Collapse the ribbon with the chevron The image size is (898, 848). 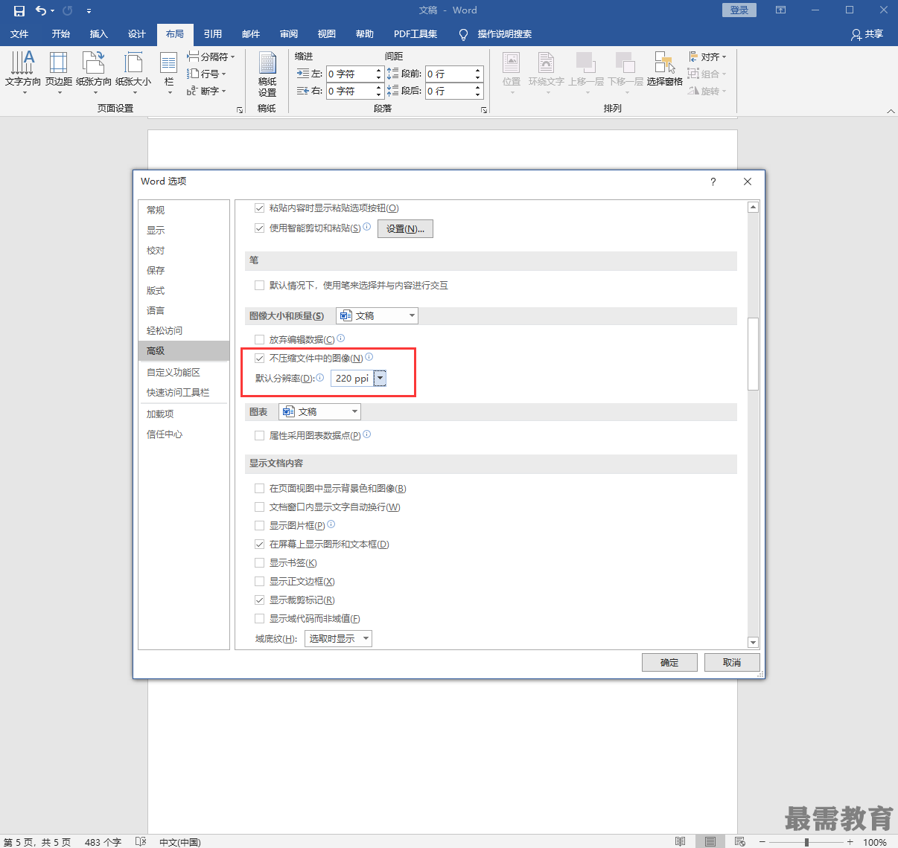point(891,111)
